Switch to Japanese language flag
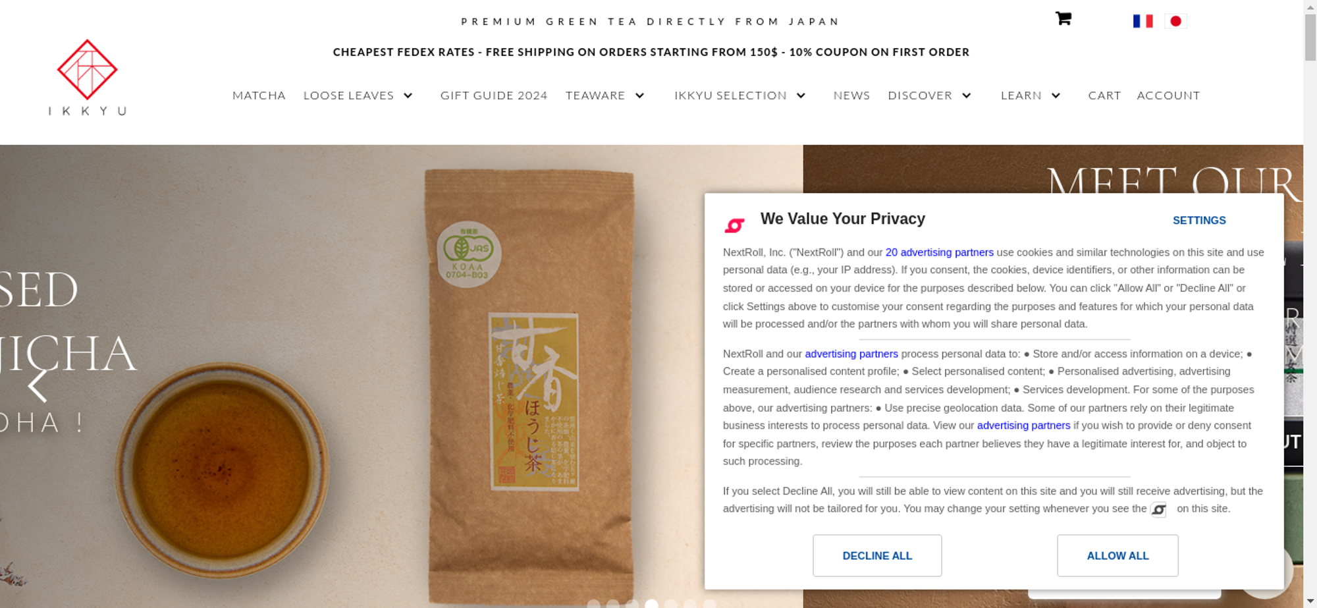 [1175, 21]
